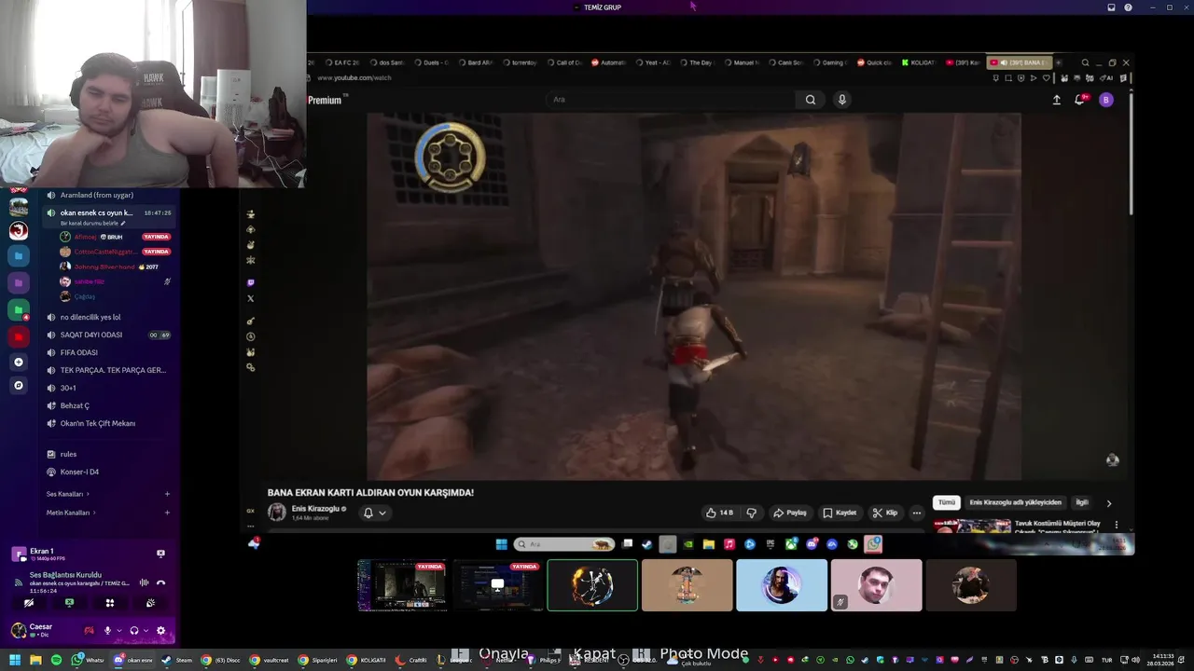Screen dimensions: 1194x671
Task: Click Start icon in streamed screen taskbar
Action: point(501,544)
